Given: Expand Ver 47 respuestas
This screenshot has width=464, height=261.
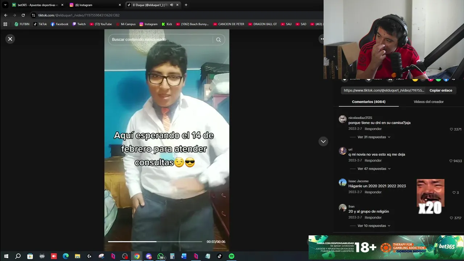Looking at the screenshot, I should [374, 169].
